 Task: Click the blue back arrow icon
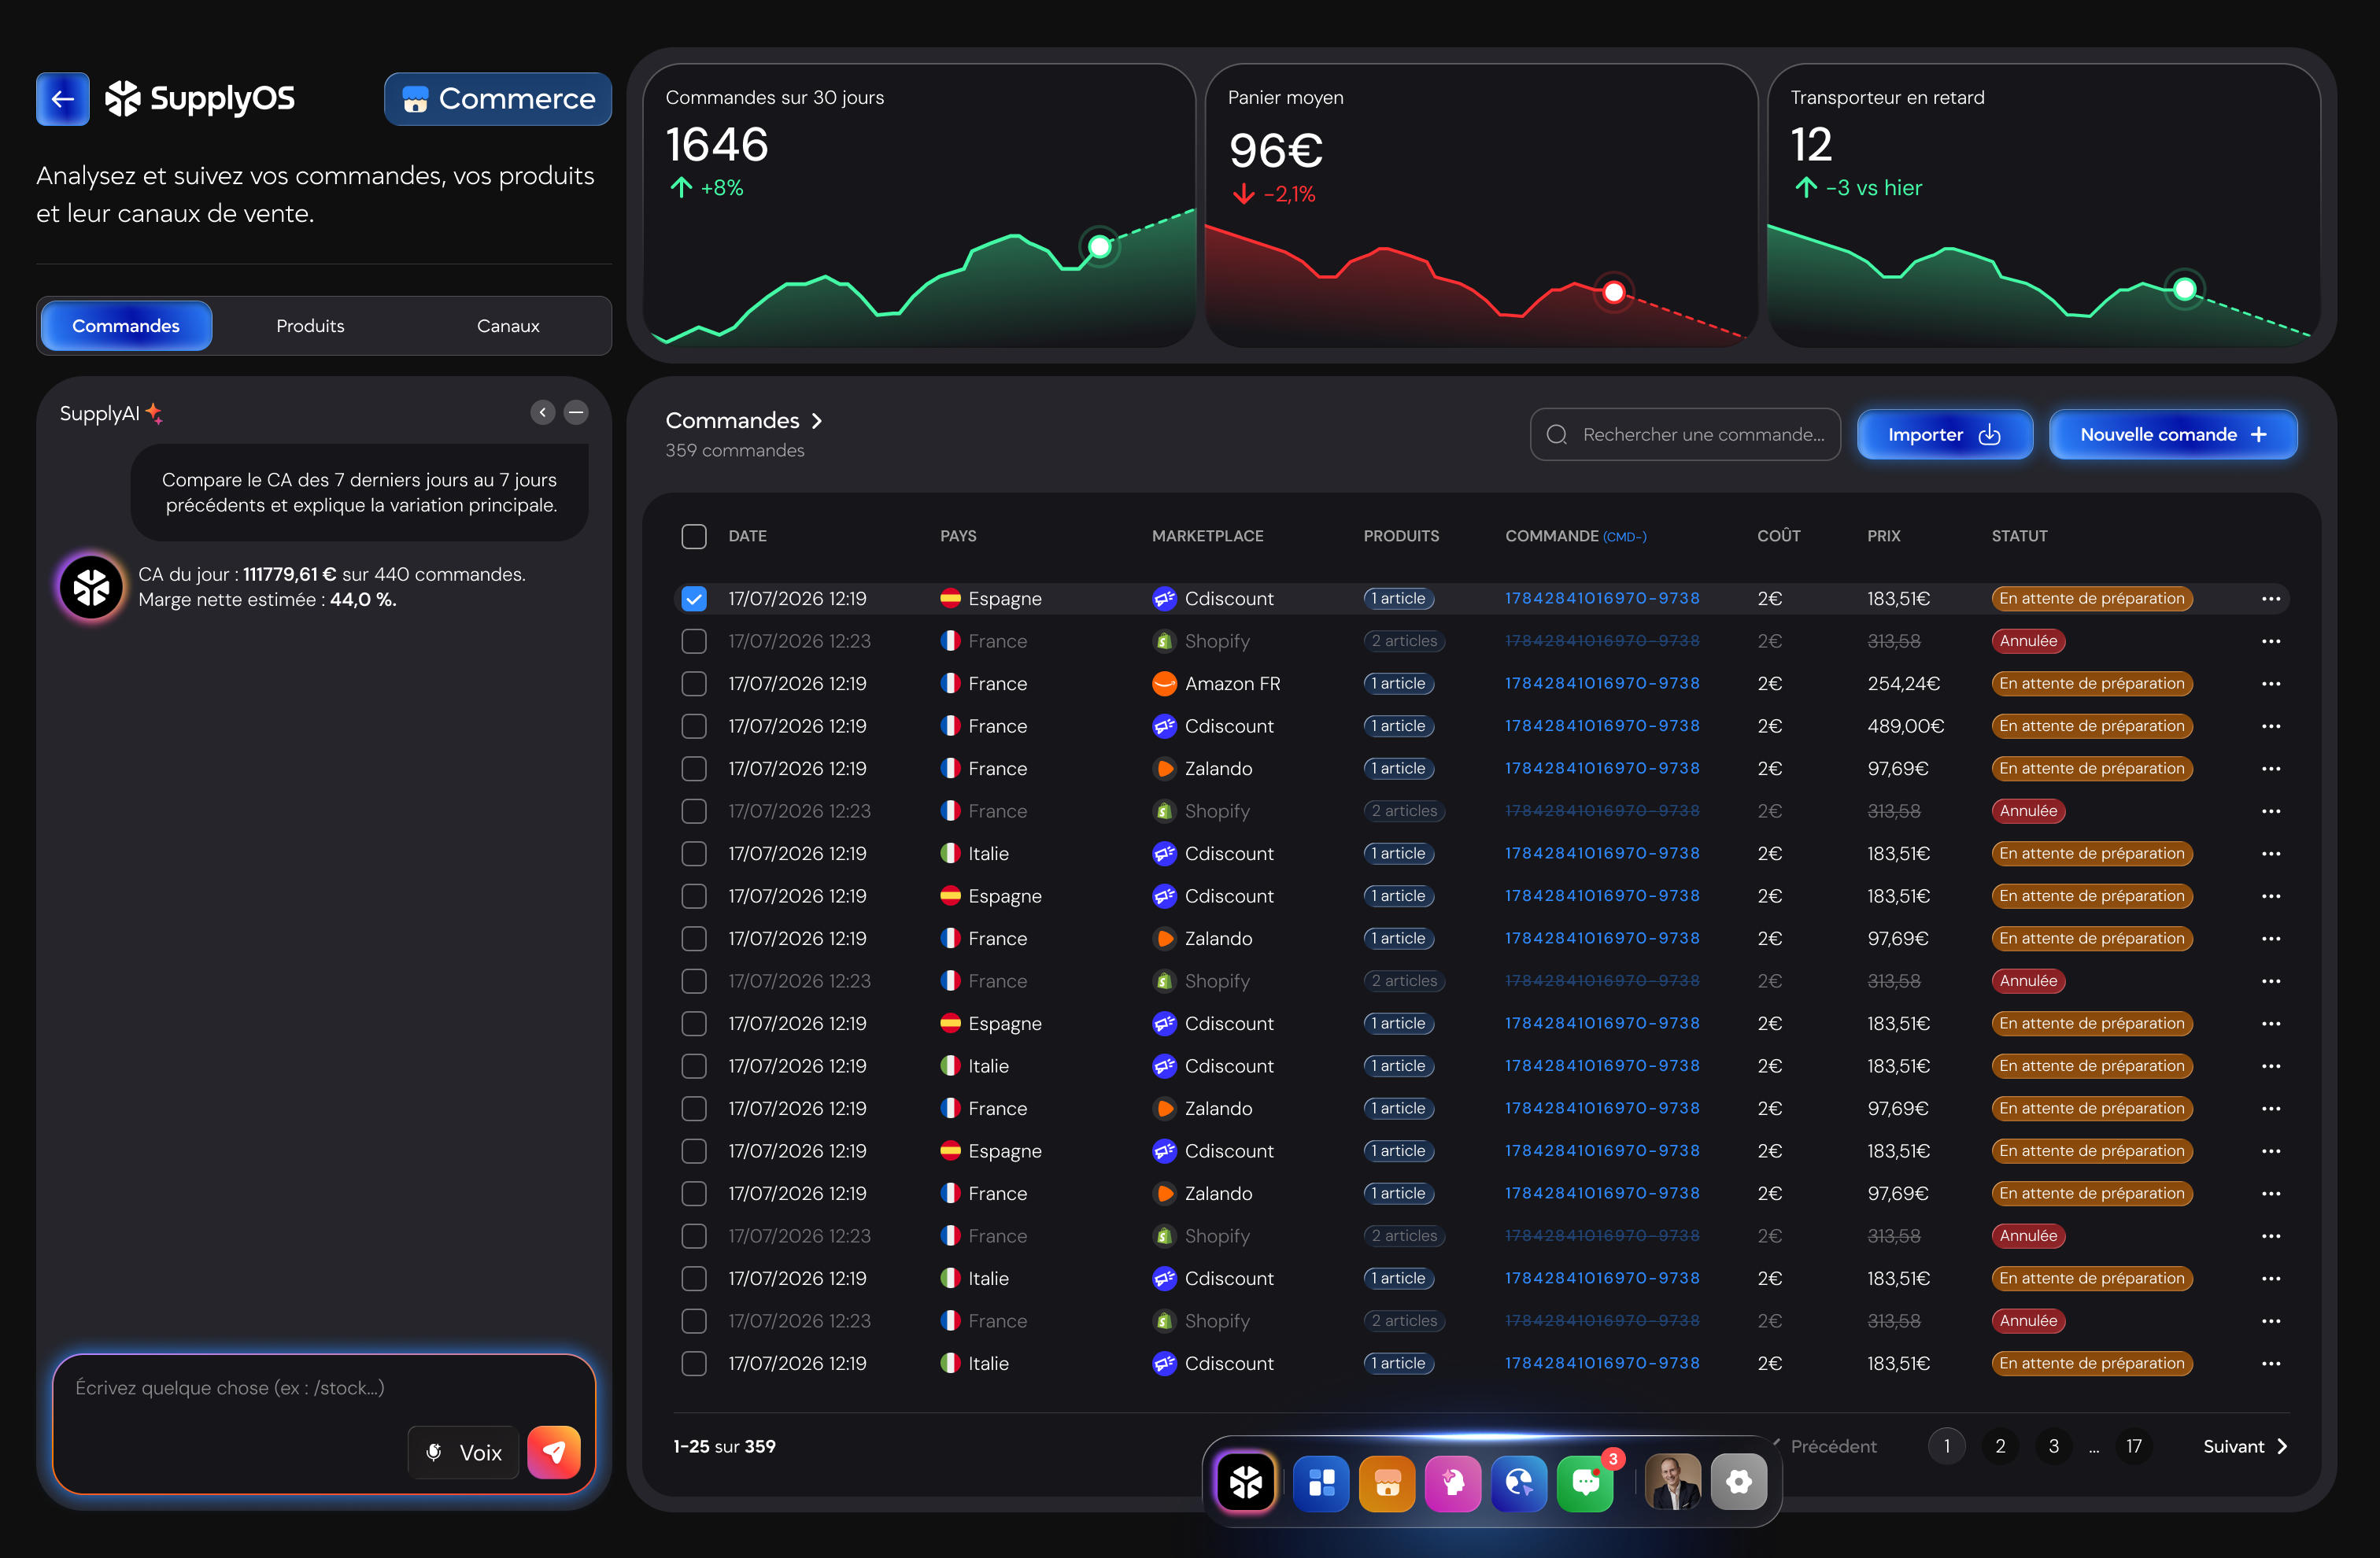[62, 99]
